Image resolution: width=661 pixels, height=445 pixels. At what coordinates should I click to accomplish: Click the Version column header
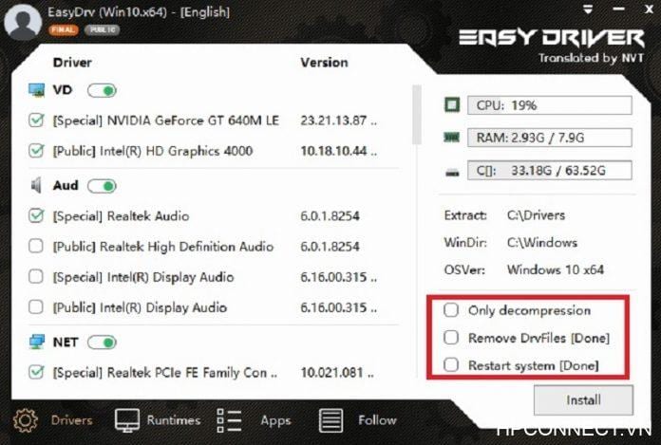(x=324, y=63)
